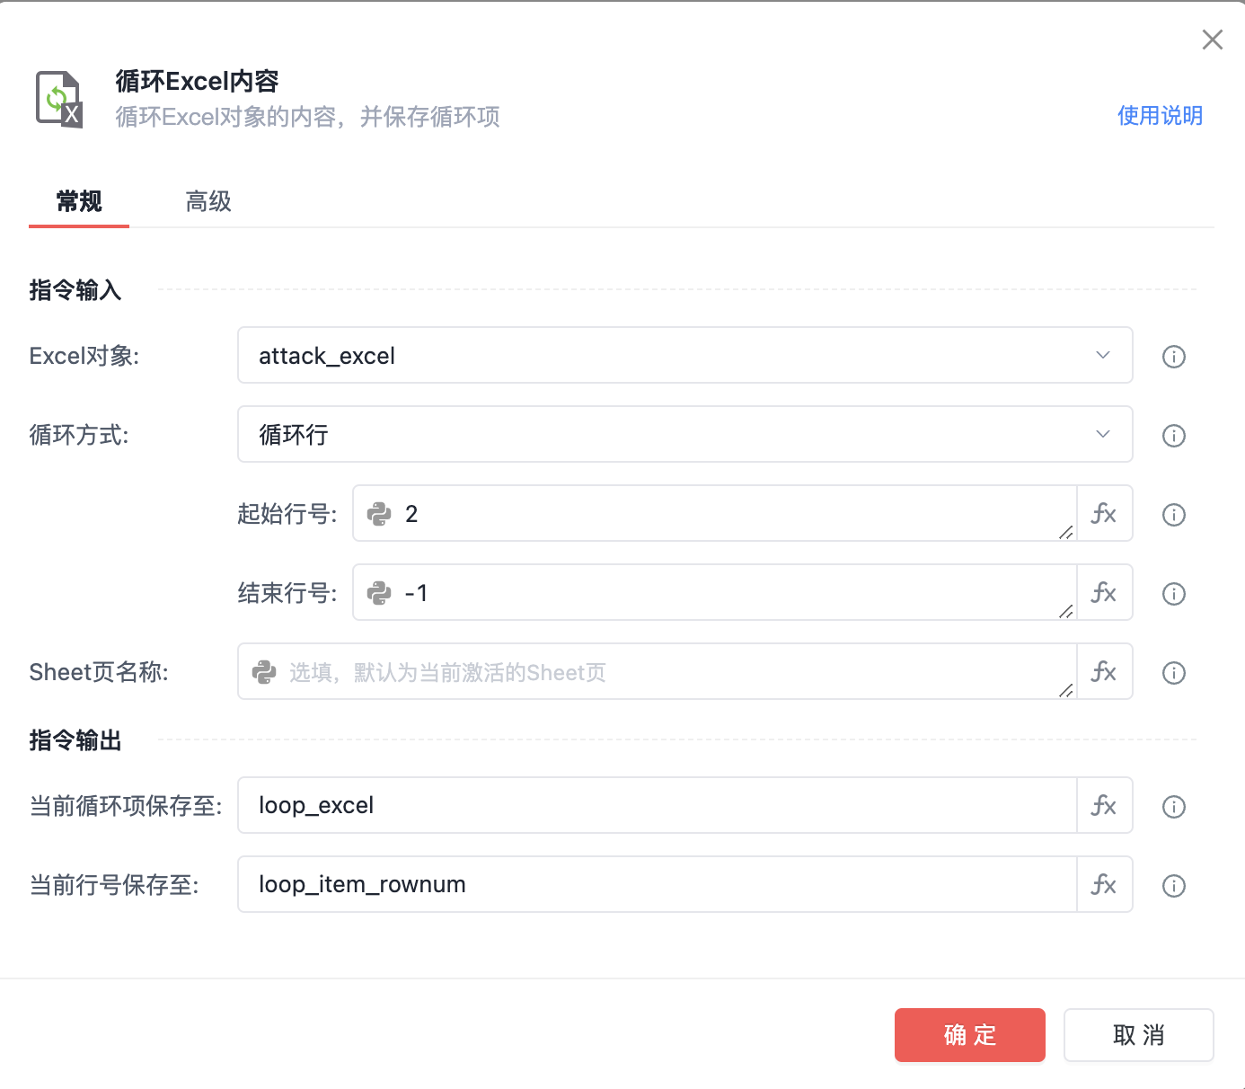Expand the 循环方式 chevron arrow

(1103, 435)
